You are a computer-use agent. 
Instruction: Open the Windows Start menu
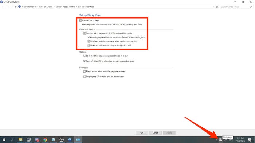point(4,140)
